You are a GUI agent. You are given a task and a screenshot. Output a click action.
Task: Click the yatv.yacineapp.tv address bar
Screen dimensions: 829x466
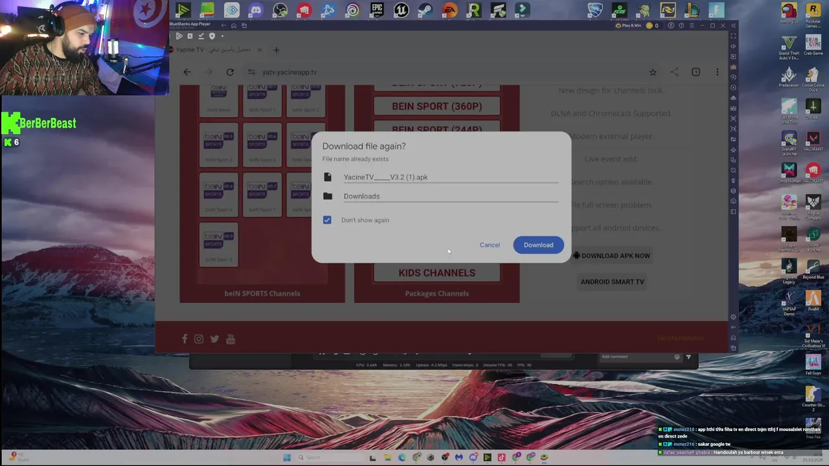[447, 72]
